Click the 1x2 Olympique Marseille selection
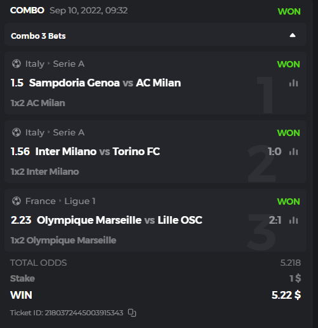 click(x=63, y=240)
